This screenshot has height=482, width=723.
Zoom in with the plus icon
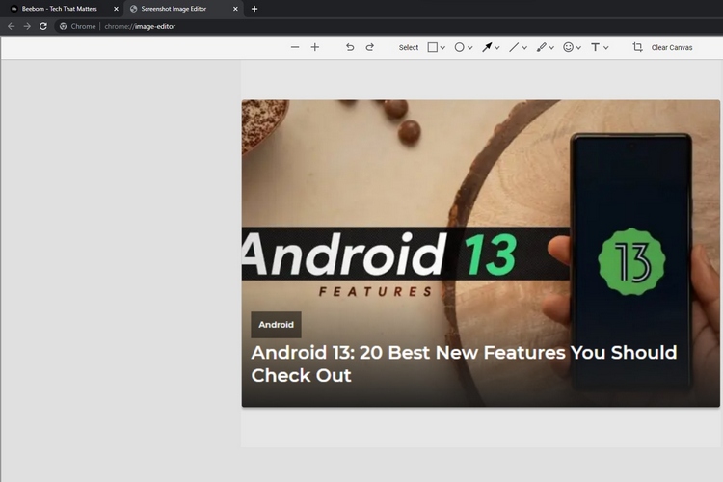(x=315, y=47)
